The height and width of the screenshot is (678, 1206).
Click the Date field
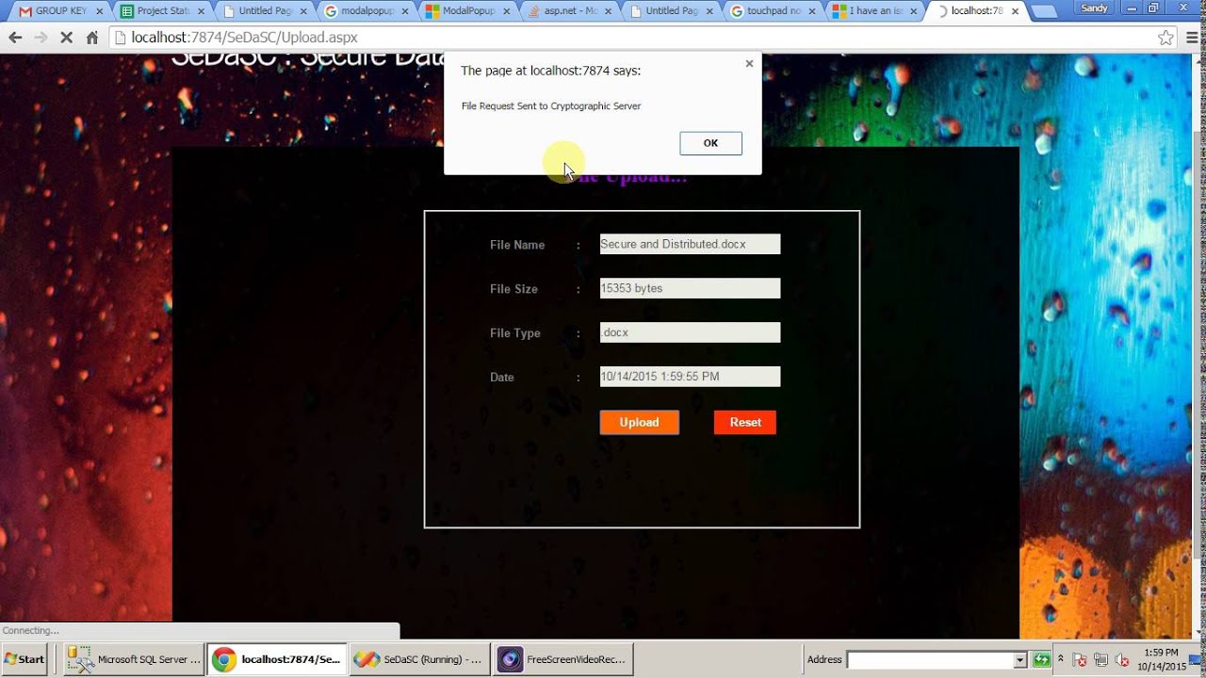[x=690, y=377]
